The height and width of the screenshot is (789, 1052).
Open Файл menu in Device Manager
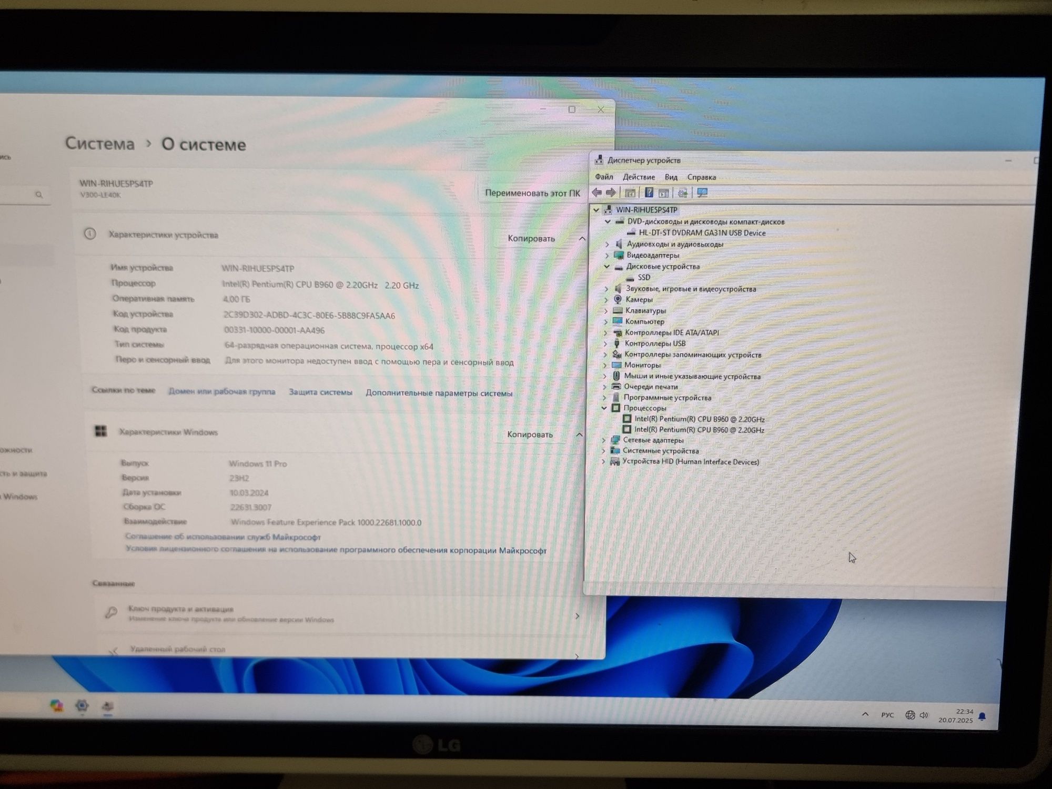[604, 177]
